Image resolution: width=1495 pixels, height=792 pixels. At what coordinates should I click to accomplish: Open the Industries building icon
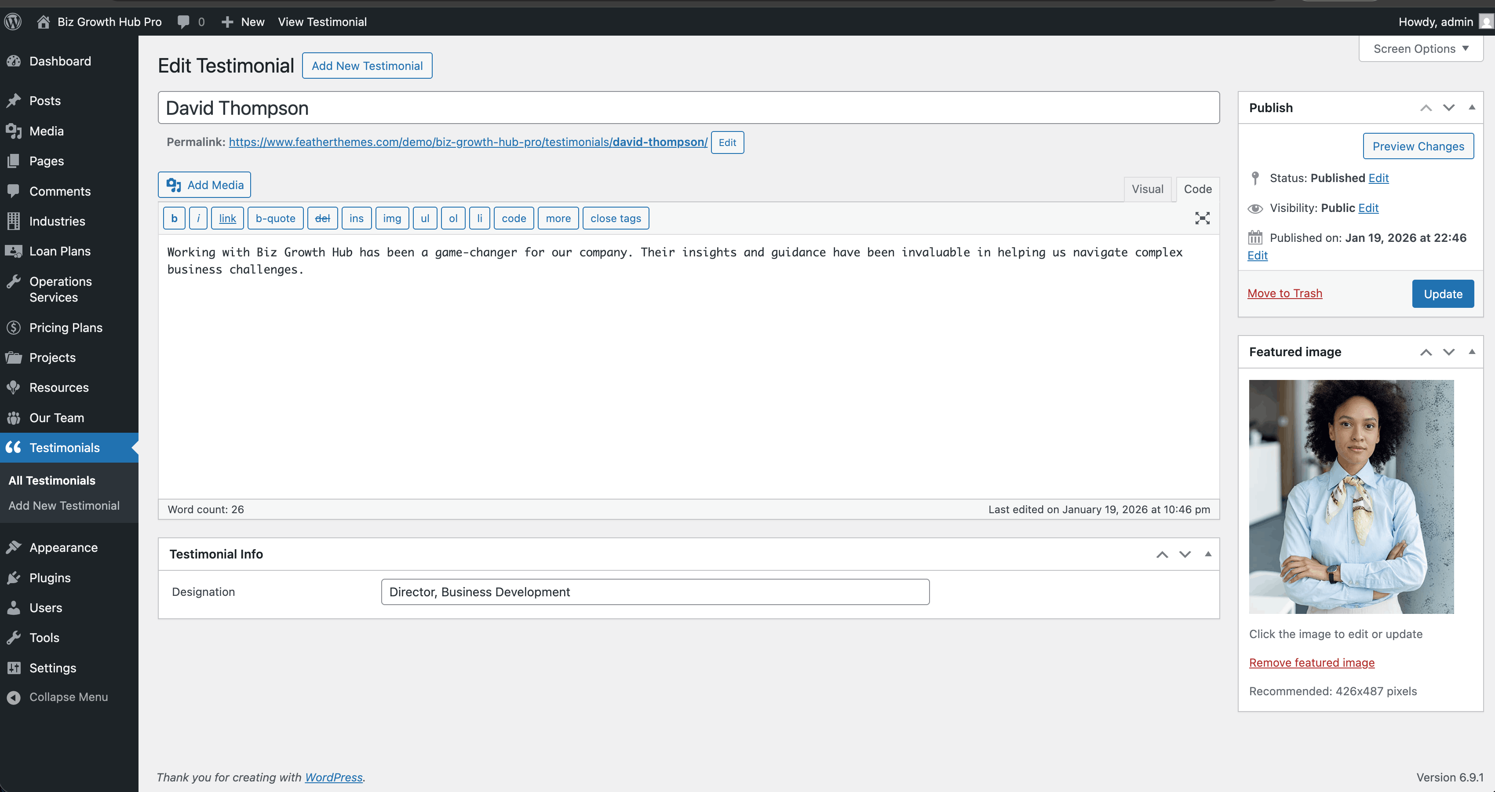coord(13,221)
